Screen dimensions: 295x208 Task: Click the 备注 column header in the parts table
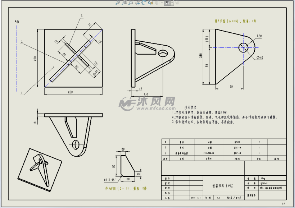click(x=276, y=158)
